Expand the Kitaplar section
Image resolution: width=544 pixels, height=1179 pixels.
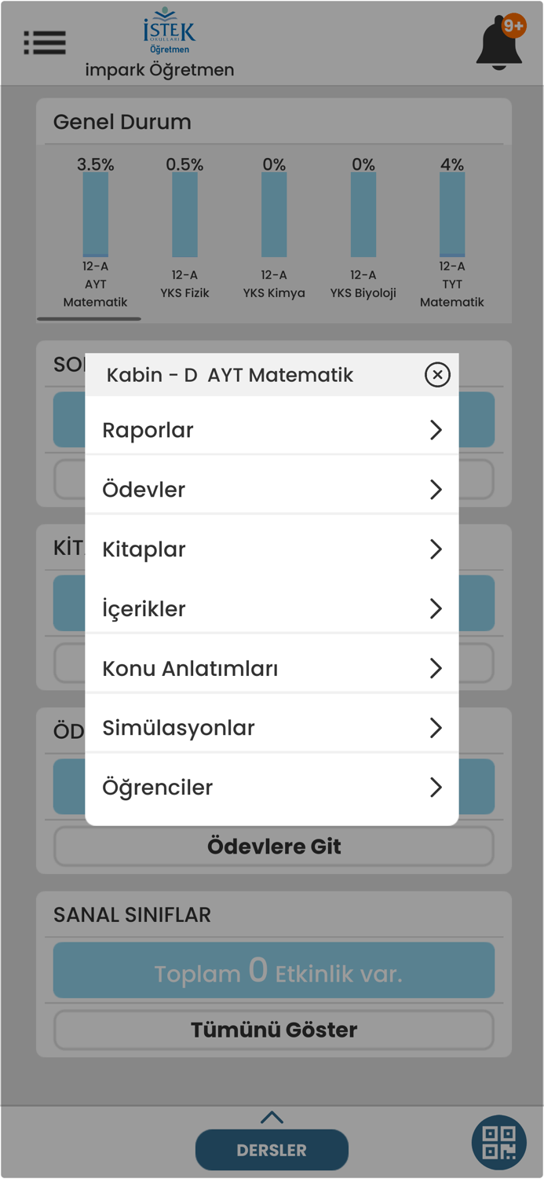[x=271, y=549]
